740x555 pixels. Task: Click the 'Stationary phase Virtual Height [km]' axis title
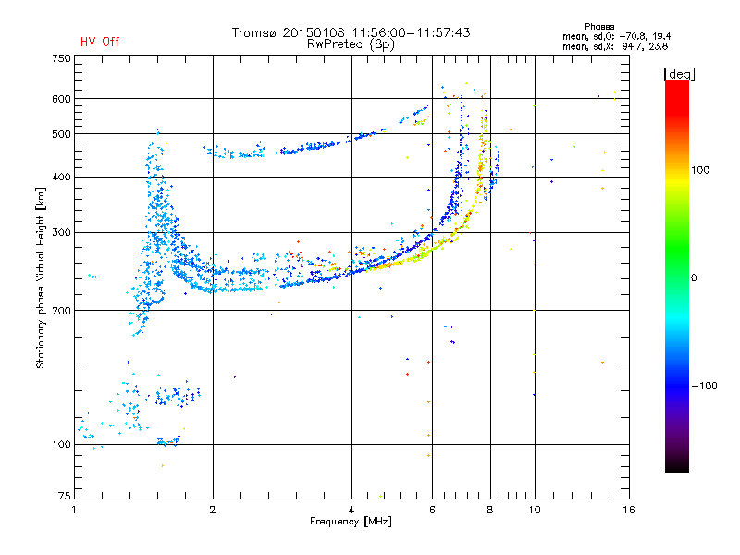[x=41, y=278]
